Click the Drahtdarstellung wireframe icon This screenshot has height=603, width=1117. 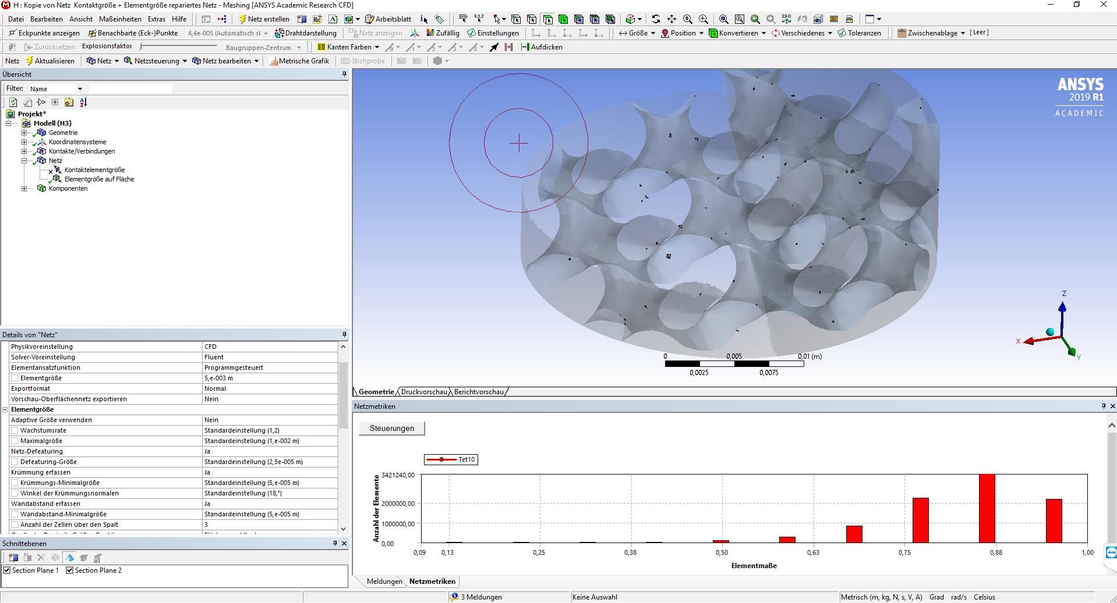coord(280,33)
